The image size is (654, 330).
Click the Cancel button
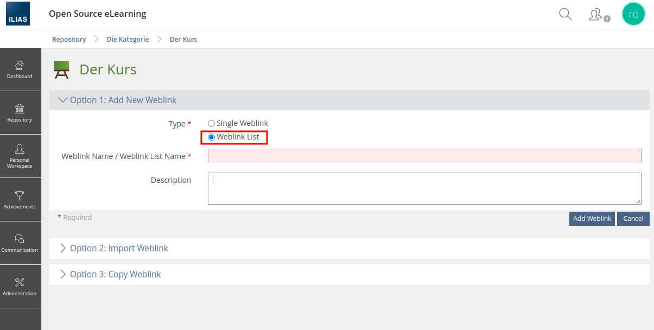(x=633, y=219)
